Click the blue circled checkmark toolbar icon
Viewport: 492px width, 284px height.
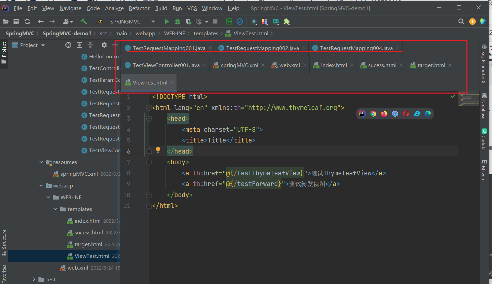(x=240, y=21)
